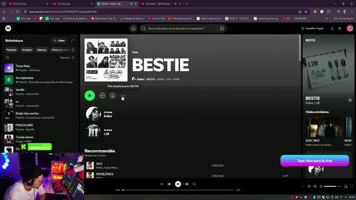Viewport: 356px width, 200px height.
Task: Click the address bar URL
Action: pos(63,12)
